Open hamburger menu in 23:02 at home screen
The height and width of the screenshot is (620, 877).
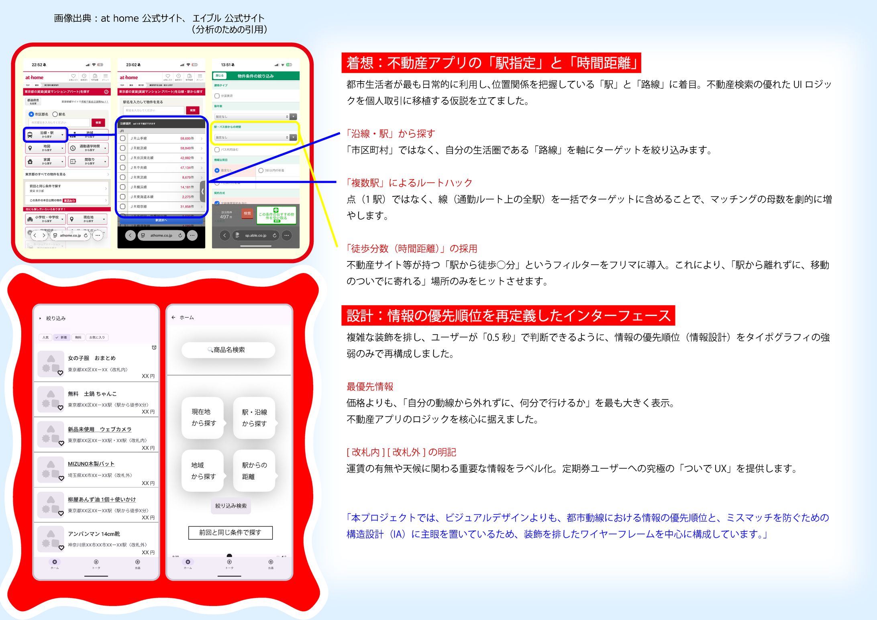200,76
